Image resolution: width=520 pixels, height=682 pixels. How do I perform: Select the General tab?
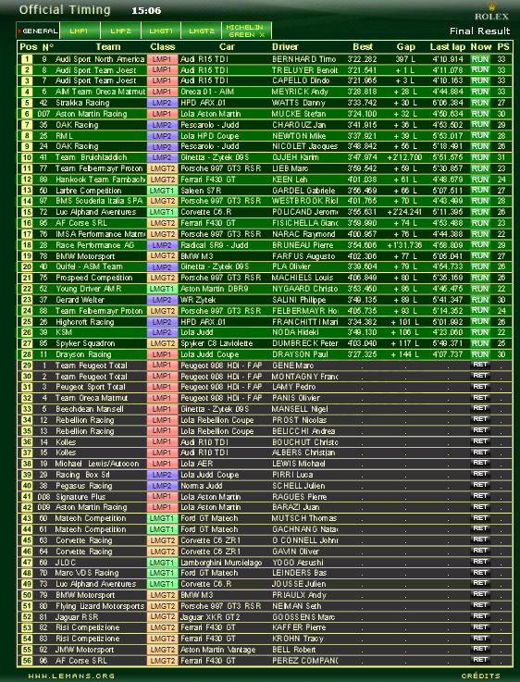pyautogui.click(x=38, y=31)
